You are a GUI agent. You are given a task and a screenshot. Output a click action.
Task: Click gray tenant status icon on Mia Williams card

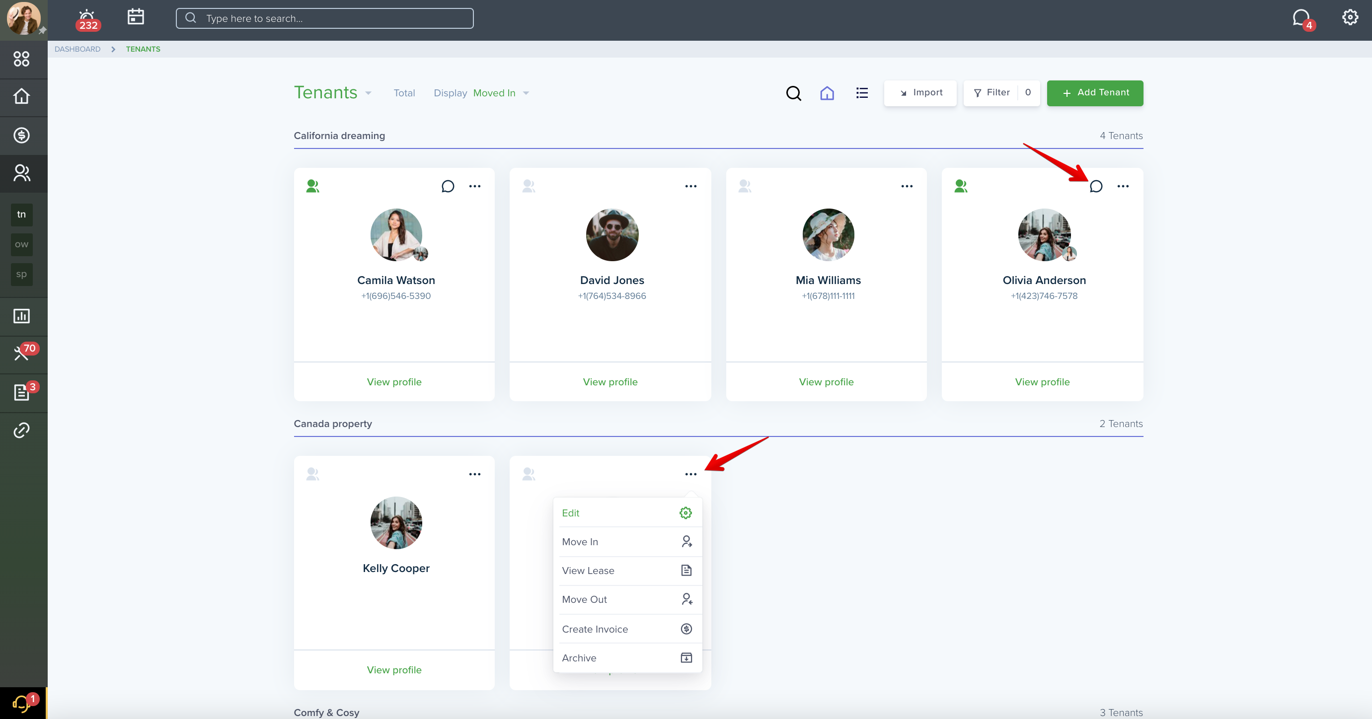745,186
